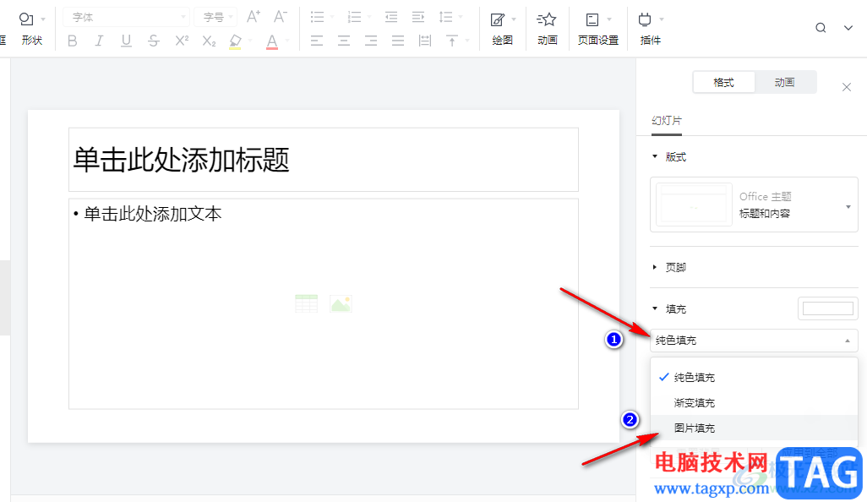Click the highlight color icon
867x502 pixels.
[236, 41]
